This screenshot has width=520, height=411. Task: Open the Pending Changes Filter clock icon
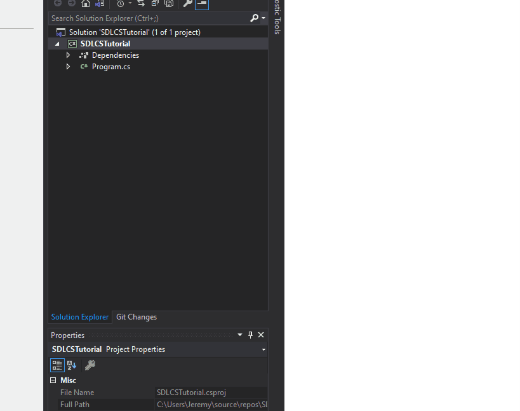click(x=120, y=4)
